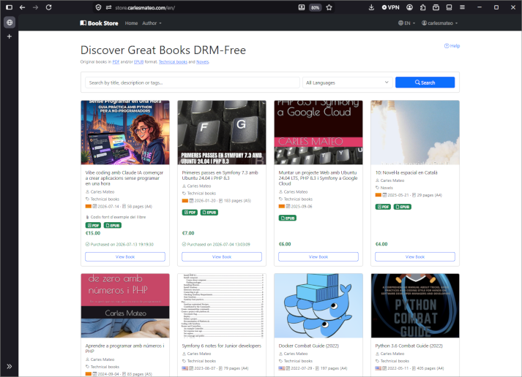Open the extensions puzzle icon
Viewport: 522px width, 377px height.
tap(422, 7)
